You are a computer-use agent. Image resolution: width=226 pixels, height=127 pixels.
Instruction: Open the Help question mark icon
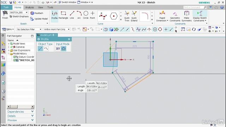tap(222, 7)
